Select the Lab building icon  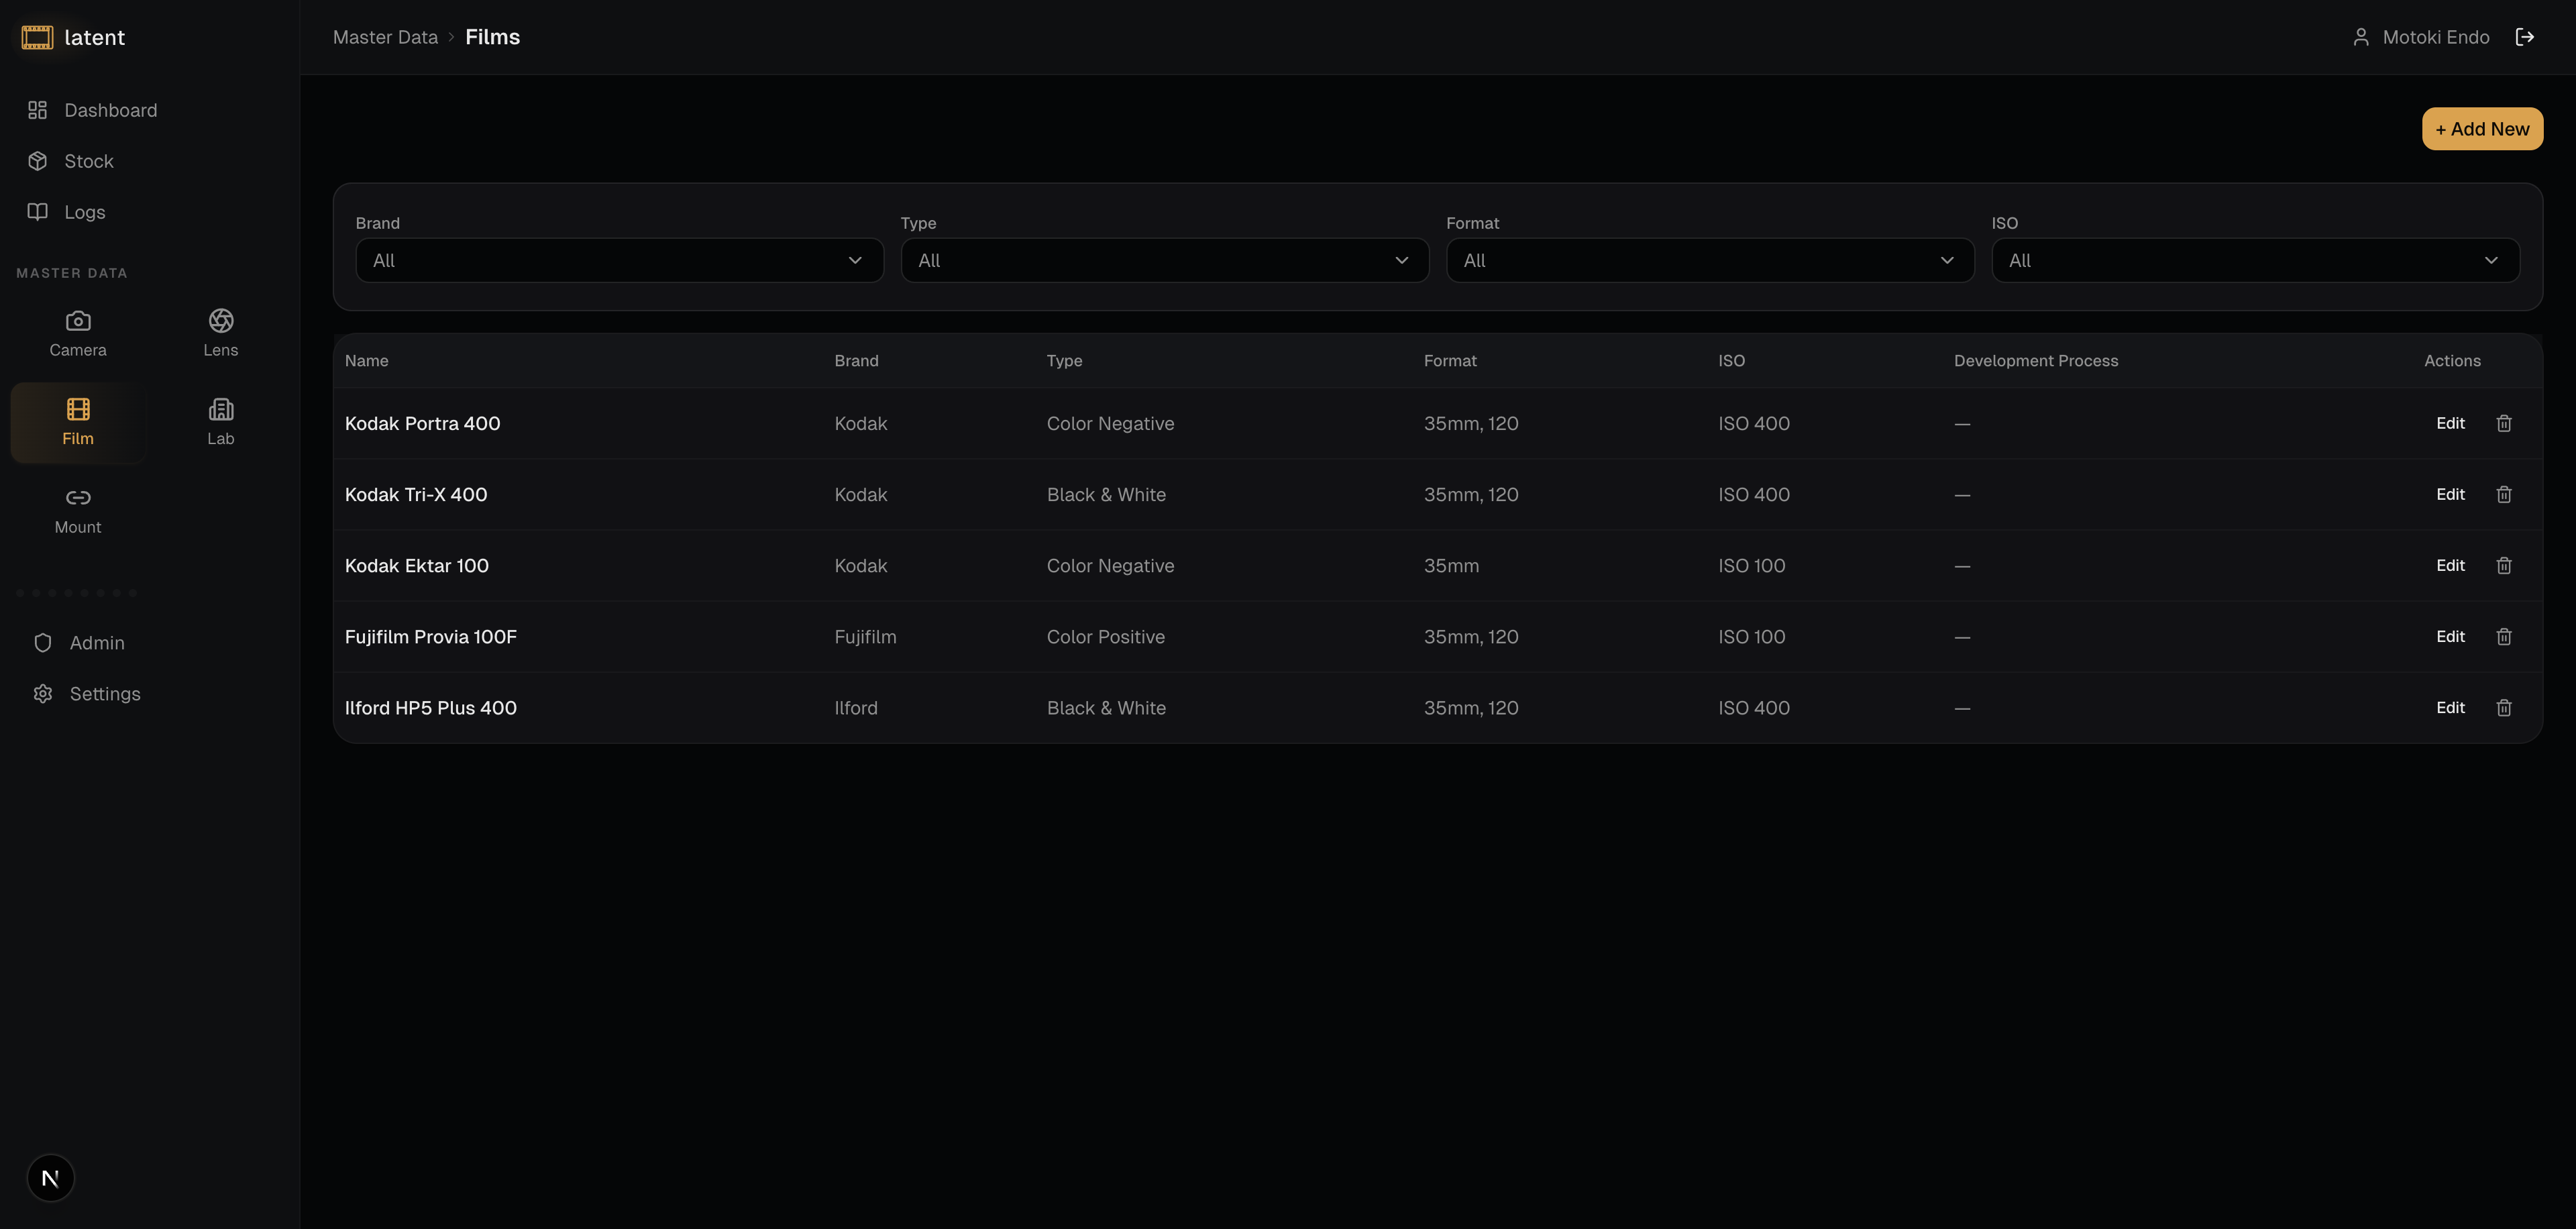221,410
